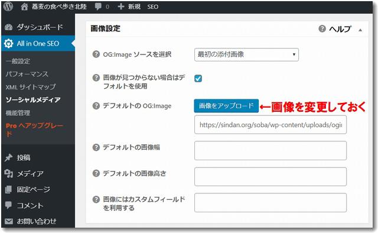The width and height of the screenshot is (378, 233).
Task: Click the お問い合わせ envelope icon
Action: 9,221
